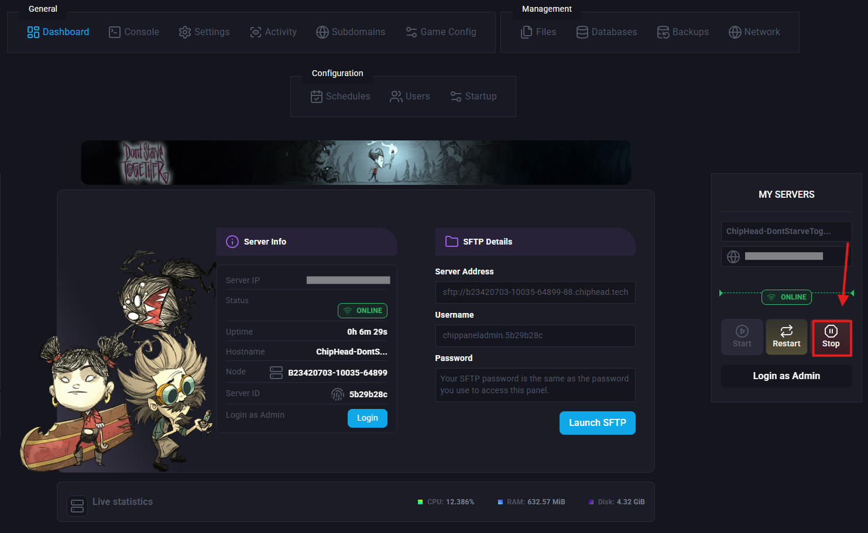868x533 pixels.
Task: Click the Network globe icon
Action: tap(735, 32)
